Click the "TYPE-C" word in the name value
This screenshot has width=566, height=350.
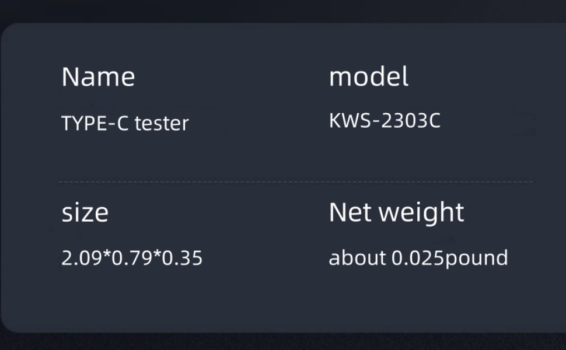pos(95,123)
